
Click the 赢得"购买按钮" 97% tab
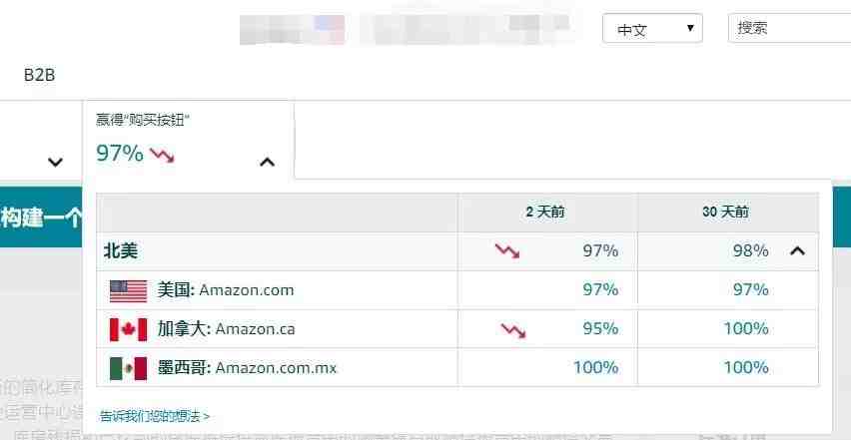(188, 140)
